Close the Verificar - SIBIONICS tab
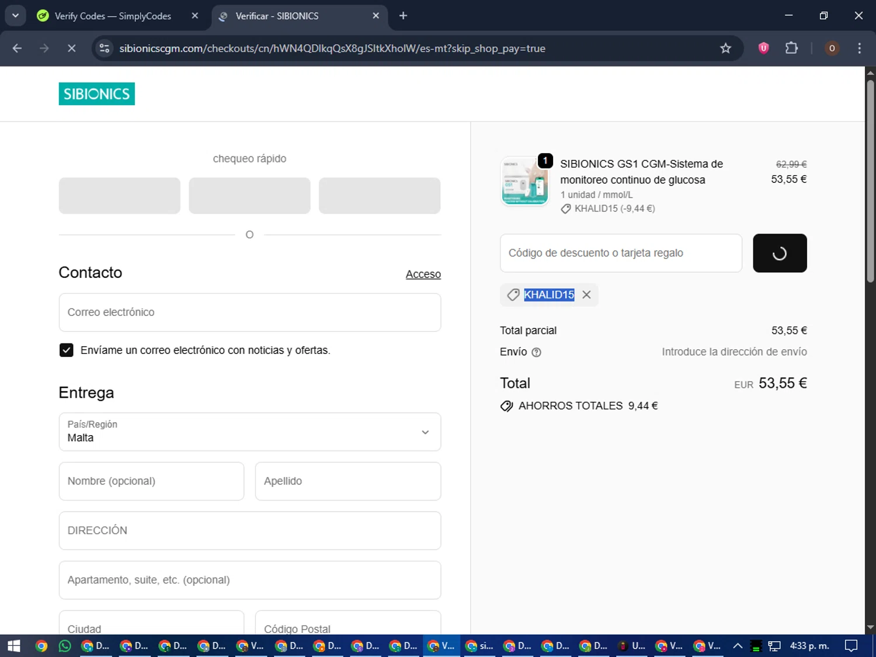This screenshot has height=657, width=876. pyautogui.click(x=376, y=16)
